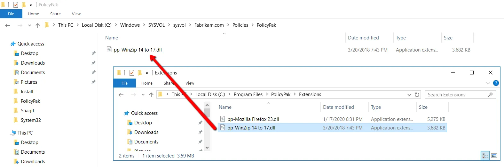Open File tab in PolicyPak window
The width and height of the screenshot is (504, 167).
coord(11,14)
